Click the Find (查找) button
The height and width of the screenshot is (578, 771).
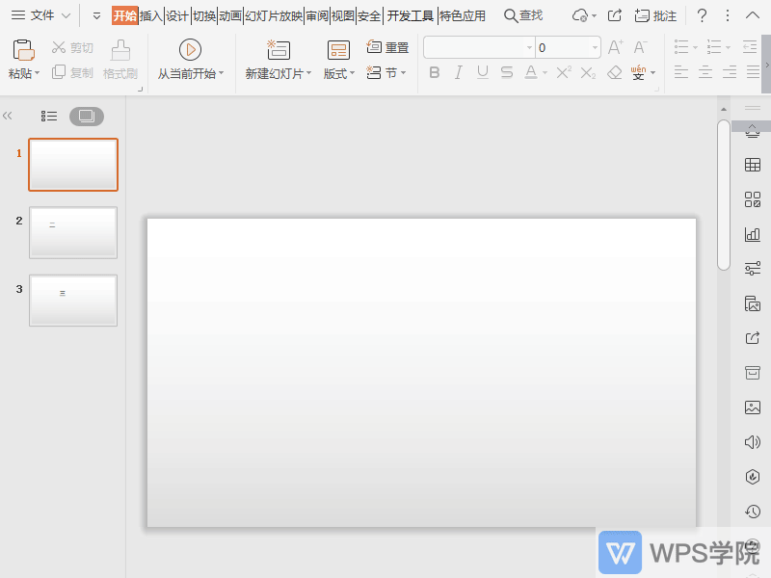pos(523,15)
